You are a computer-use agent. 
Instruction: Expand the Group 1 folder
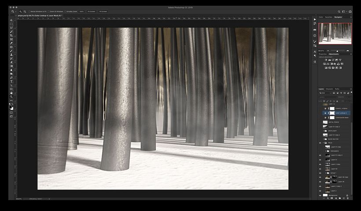point(325,173)
